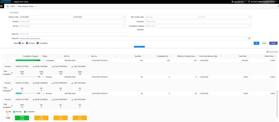Click the MO No field search icon
Viewport: 279px width, 122px height.
[x=124, y=26]
